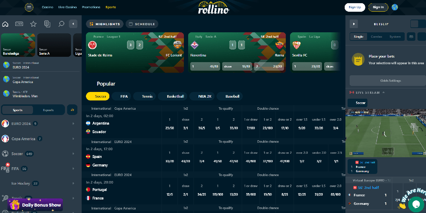This screenshot has width=426, height=213.
Task: Open the Bundesliga soccer thumbnail card
Action: [18, 45]
